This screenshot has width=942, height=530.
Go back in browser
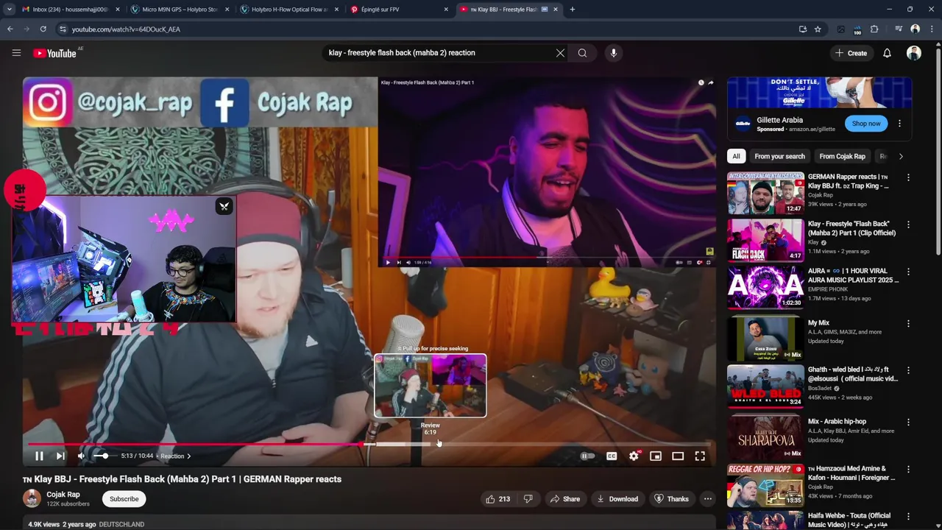click(x=10, y=29)
